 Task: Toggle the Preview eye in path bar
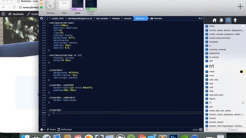tap(152, 18)
